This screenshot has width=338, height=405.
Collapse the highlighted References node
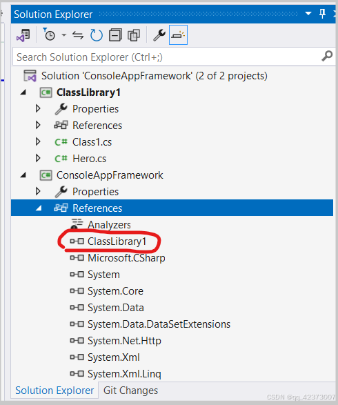click(39, 208)
